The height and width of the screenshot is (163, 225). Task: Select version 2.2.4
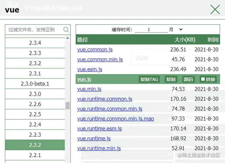point(35,124)
